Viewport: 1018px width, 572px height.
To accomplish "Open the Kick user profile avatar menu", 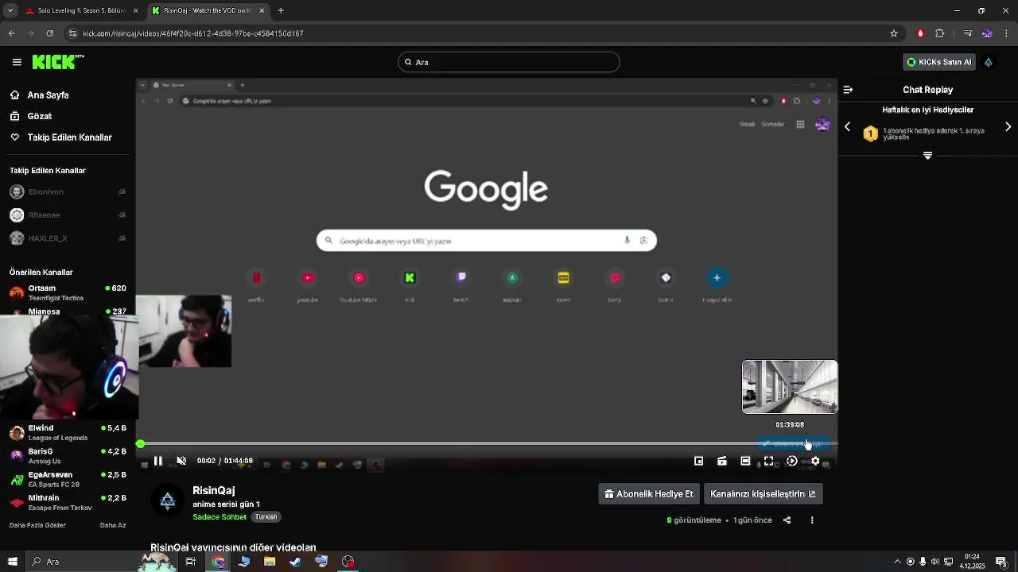I will click(x=989, y=62).
